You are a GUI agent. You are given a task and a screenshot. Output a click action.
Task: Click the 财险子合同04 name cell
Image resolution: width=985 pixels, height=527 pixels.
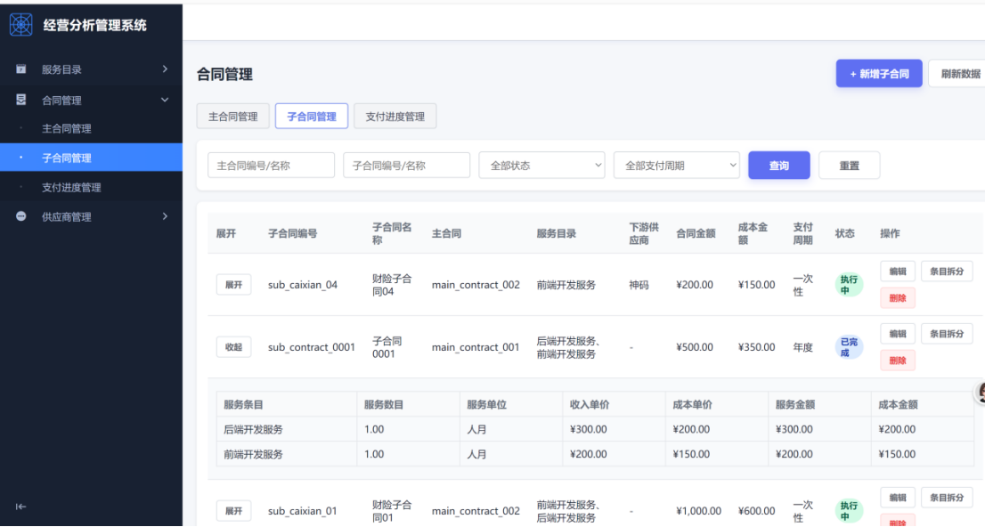click(x=392, y=285)
